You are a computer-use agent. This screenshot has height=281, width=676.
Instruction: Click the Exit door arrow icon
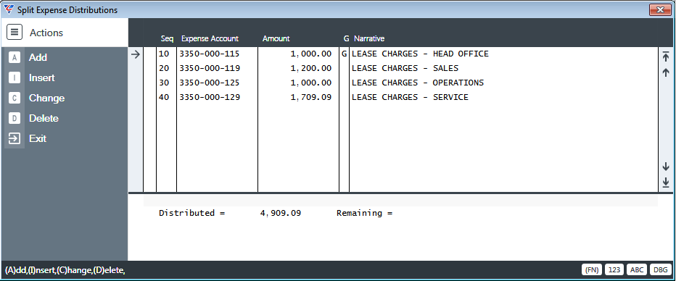click(15, 138)
